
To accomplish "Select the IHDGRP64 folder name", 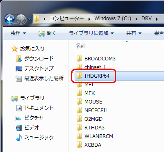I will click(97, 76).
